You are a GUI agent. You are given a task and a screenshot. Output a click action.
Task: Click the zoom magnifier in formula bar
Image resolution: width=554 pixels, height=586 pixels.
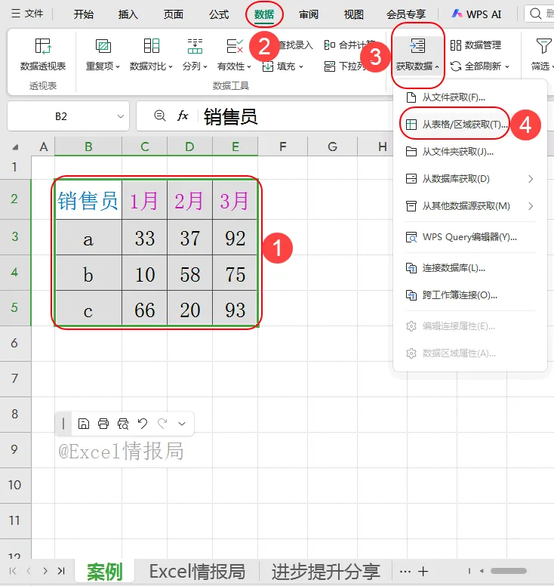pyautogui.click(x=160, y=116)
